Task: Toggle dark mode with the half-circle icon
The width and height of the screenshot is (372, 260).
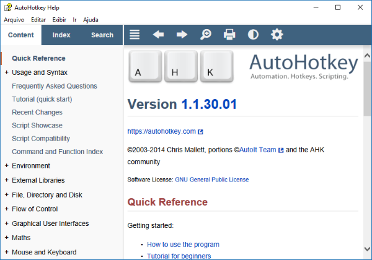Action: [x=253, y=35]
